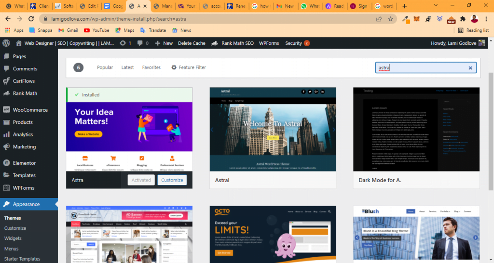Switch to the Popular themes tab
This screenshot has height=263, width=494.
pyautogui.click(x=105, y=67)
